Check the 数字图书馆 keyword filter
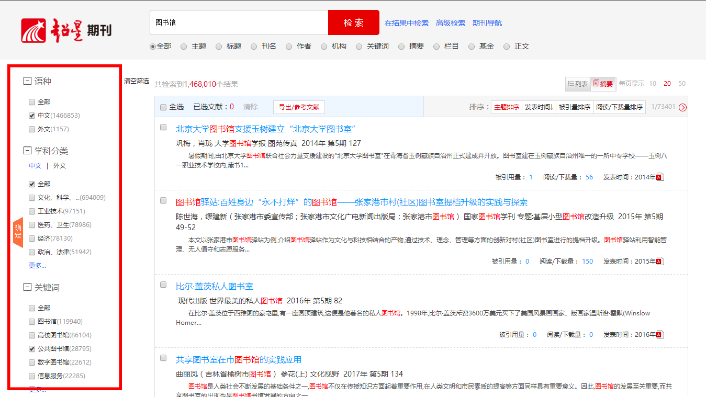The image size is (706, 397). pos(31,362)
